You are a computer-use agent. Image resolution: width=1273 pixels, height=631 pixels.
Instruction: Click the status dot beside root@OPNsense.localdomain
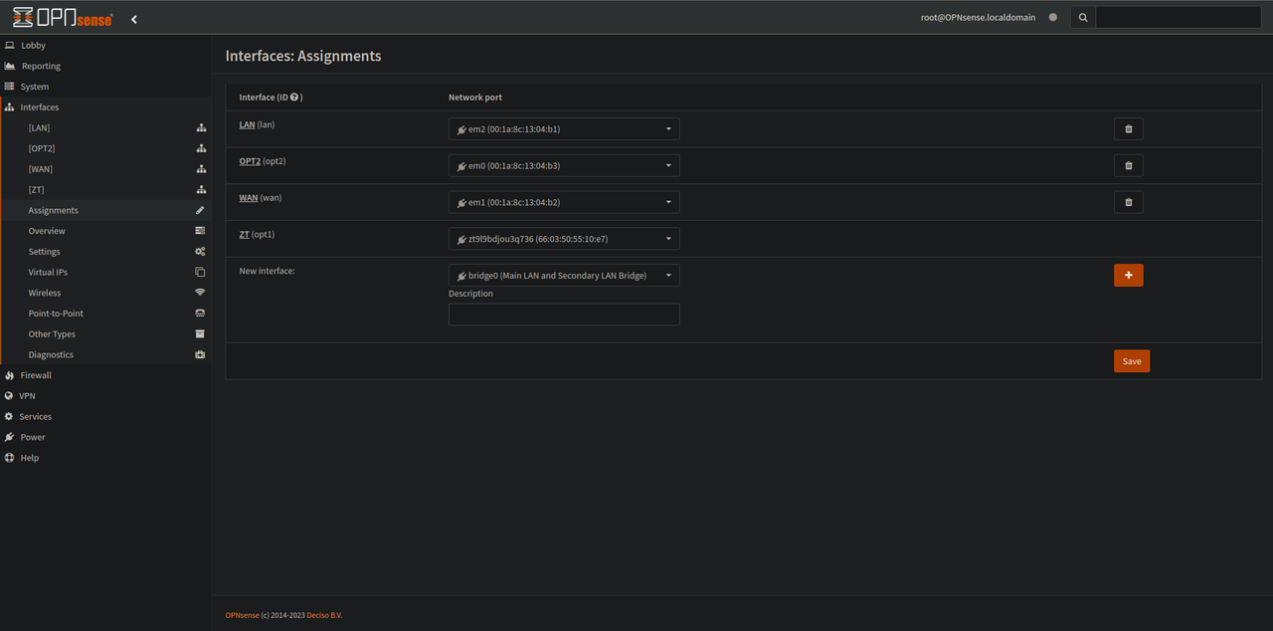(x=1053, y=17)
